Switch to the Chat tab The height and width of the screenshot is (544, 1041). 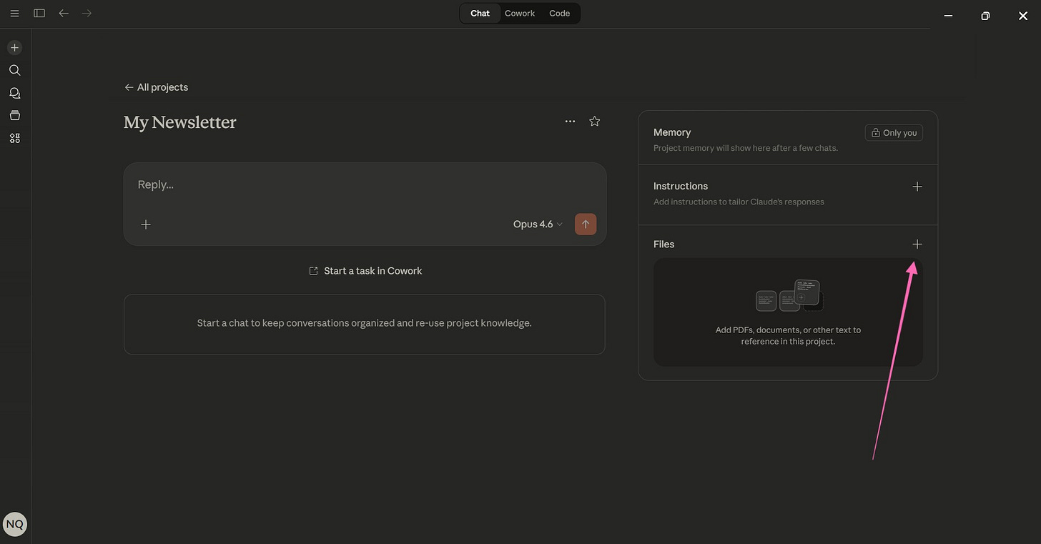(x=480, y=14)
